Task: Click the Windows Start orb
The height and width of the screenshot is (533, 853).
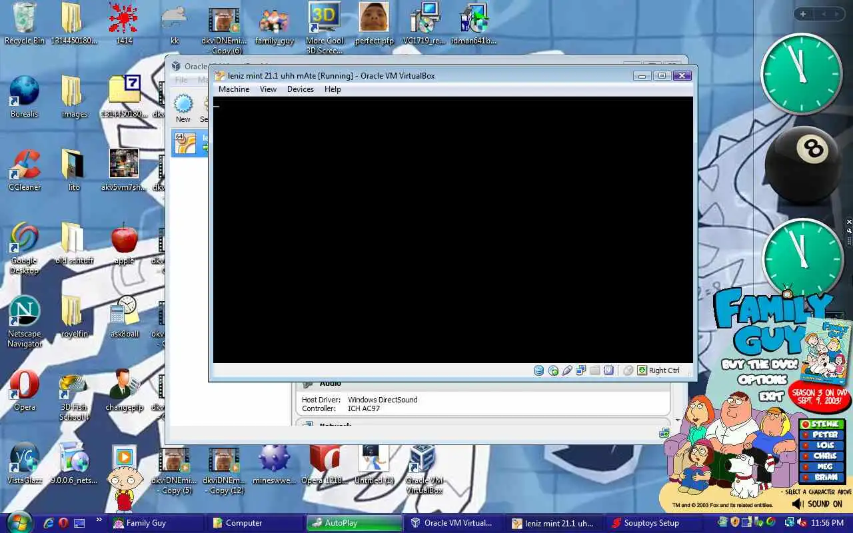Action: tap(19, 522)
